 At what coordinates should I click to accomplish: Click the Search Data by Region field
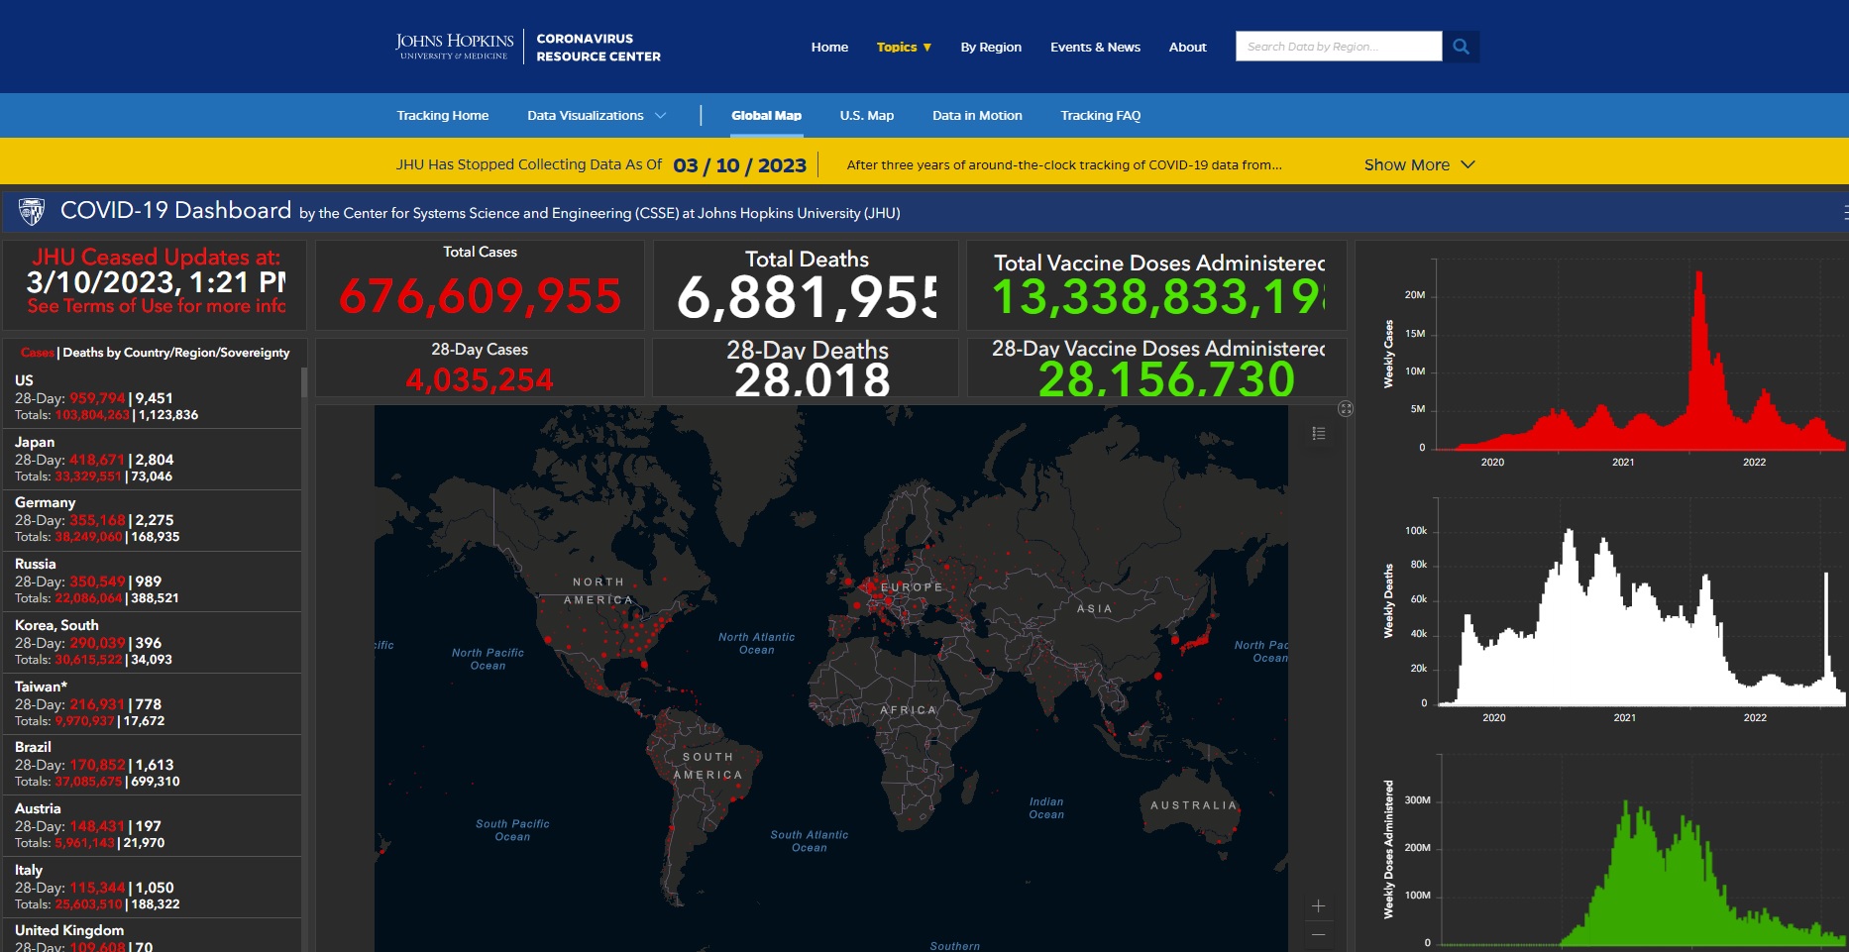pyautogui.click(x=1338, y=47)
